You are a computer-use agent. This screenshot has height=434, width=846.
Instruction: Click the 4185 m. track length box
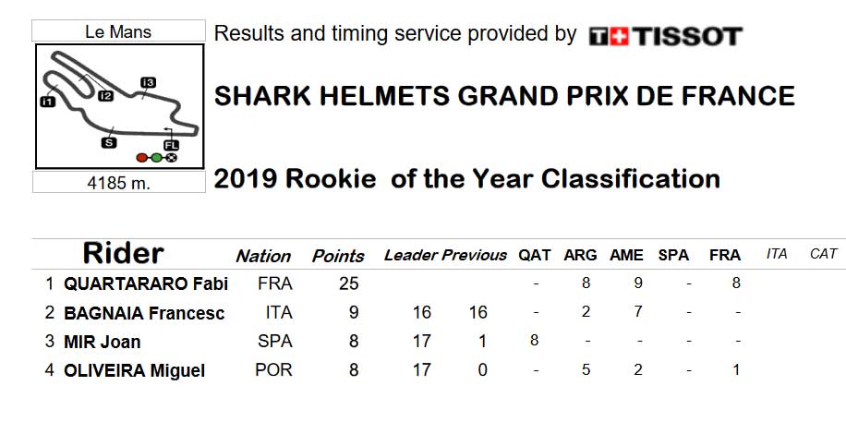[119, 182]
